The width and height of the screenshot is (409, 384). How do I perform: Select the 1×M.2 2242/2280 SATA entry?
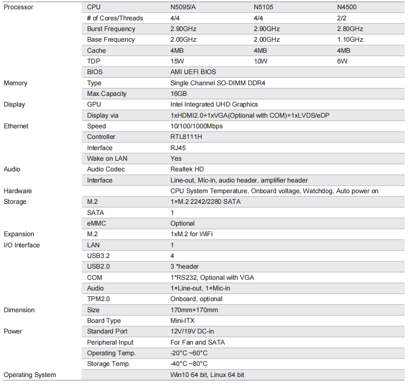tap(206, 201)
